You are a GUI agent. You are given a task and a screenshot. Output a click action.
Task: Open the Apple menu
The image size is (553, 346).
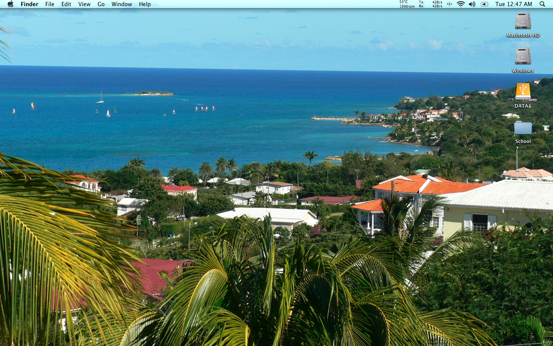tap(10, 4)
